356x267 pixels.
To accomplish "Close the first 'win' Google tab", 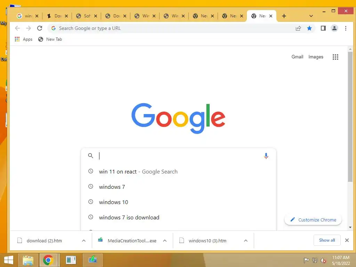I will [37, 16].
